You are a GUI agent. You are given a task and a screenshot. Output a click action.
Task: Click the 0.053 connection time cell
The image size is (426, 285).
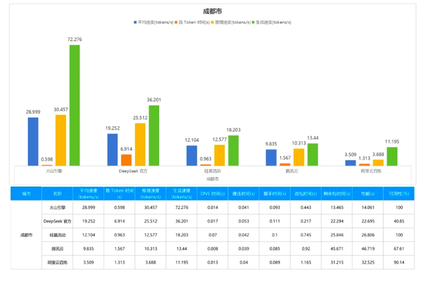pos(244,221)
